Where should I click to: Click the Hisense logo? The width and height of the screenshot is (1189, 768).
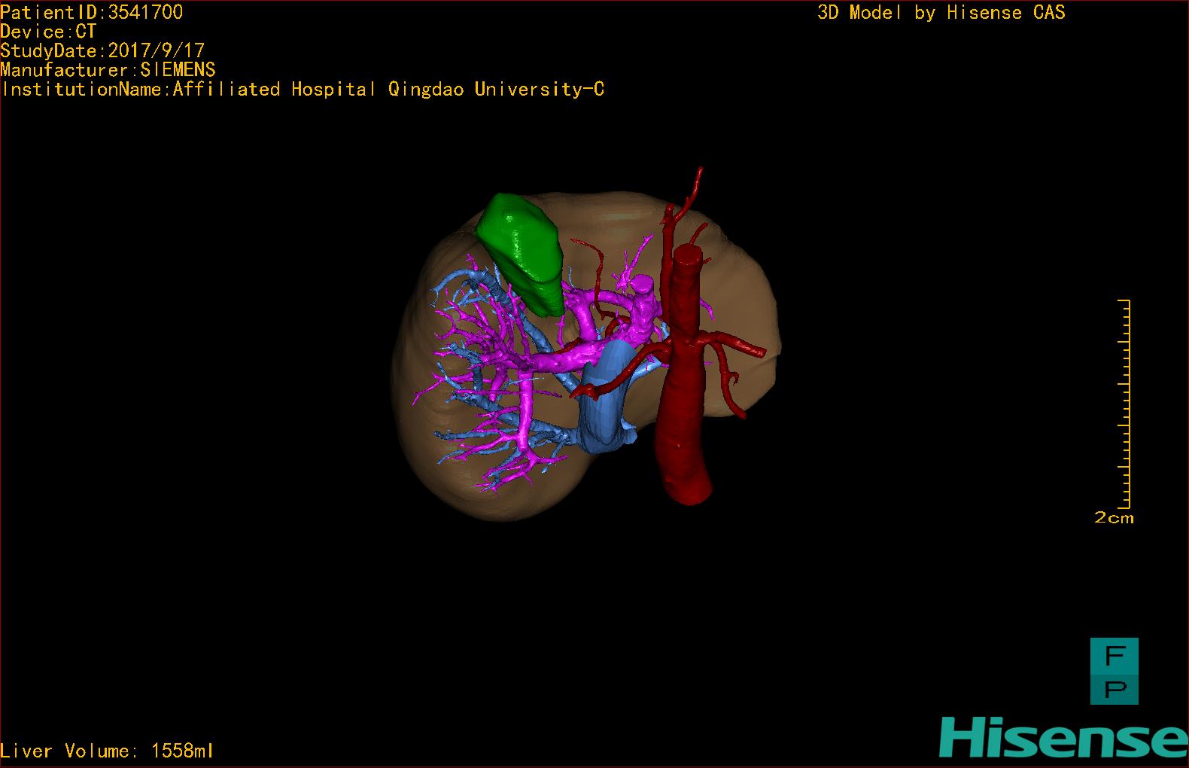pos(1063,737)
